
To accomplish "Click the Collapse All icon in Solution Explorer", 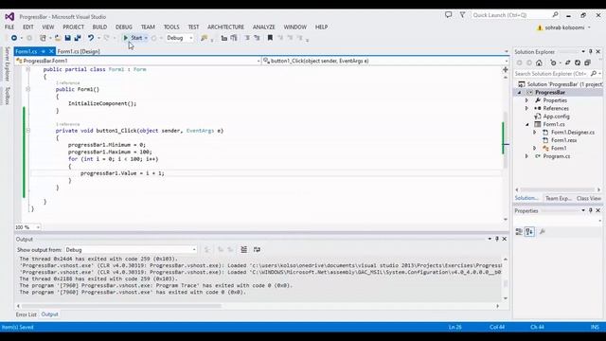I will (587, 63).
